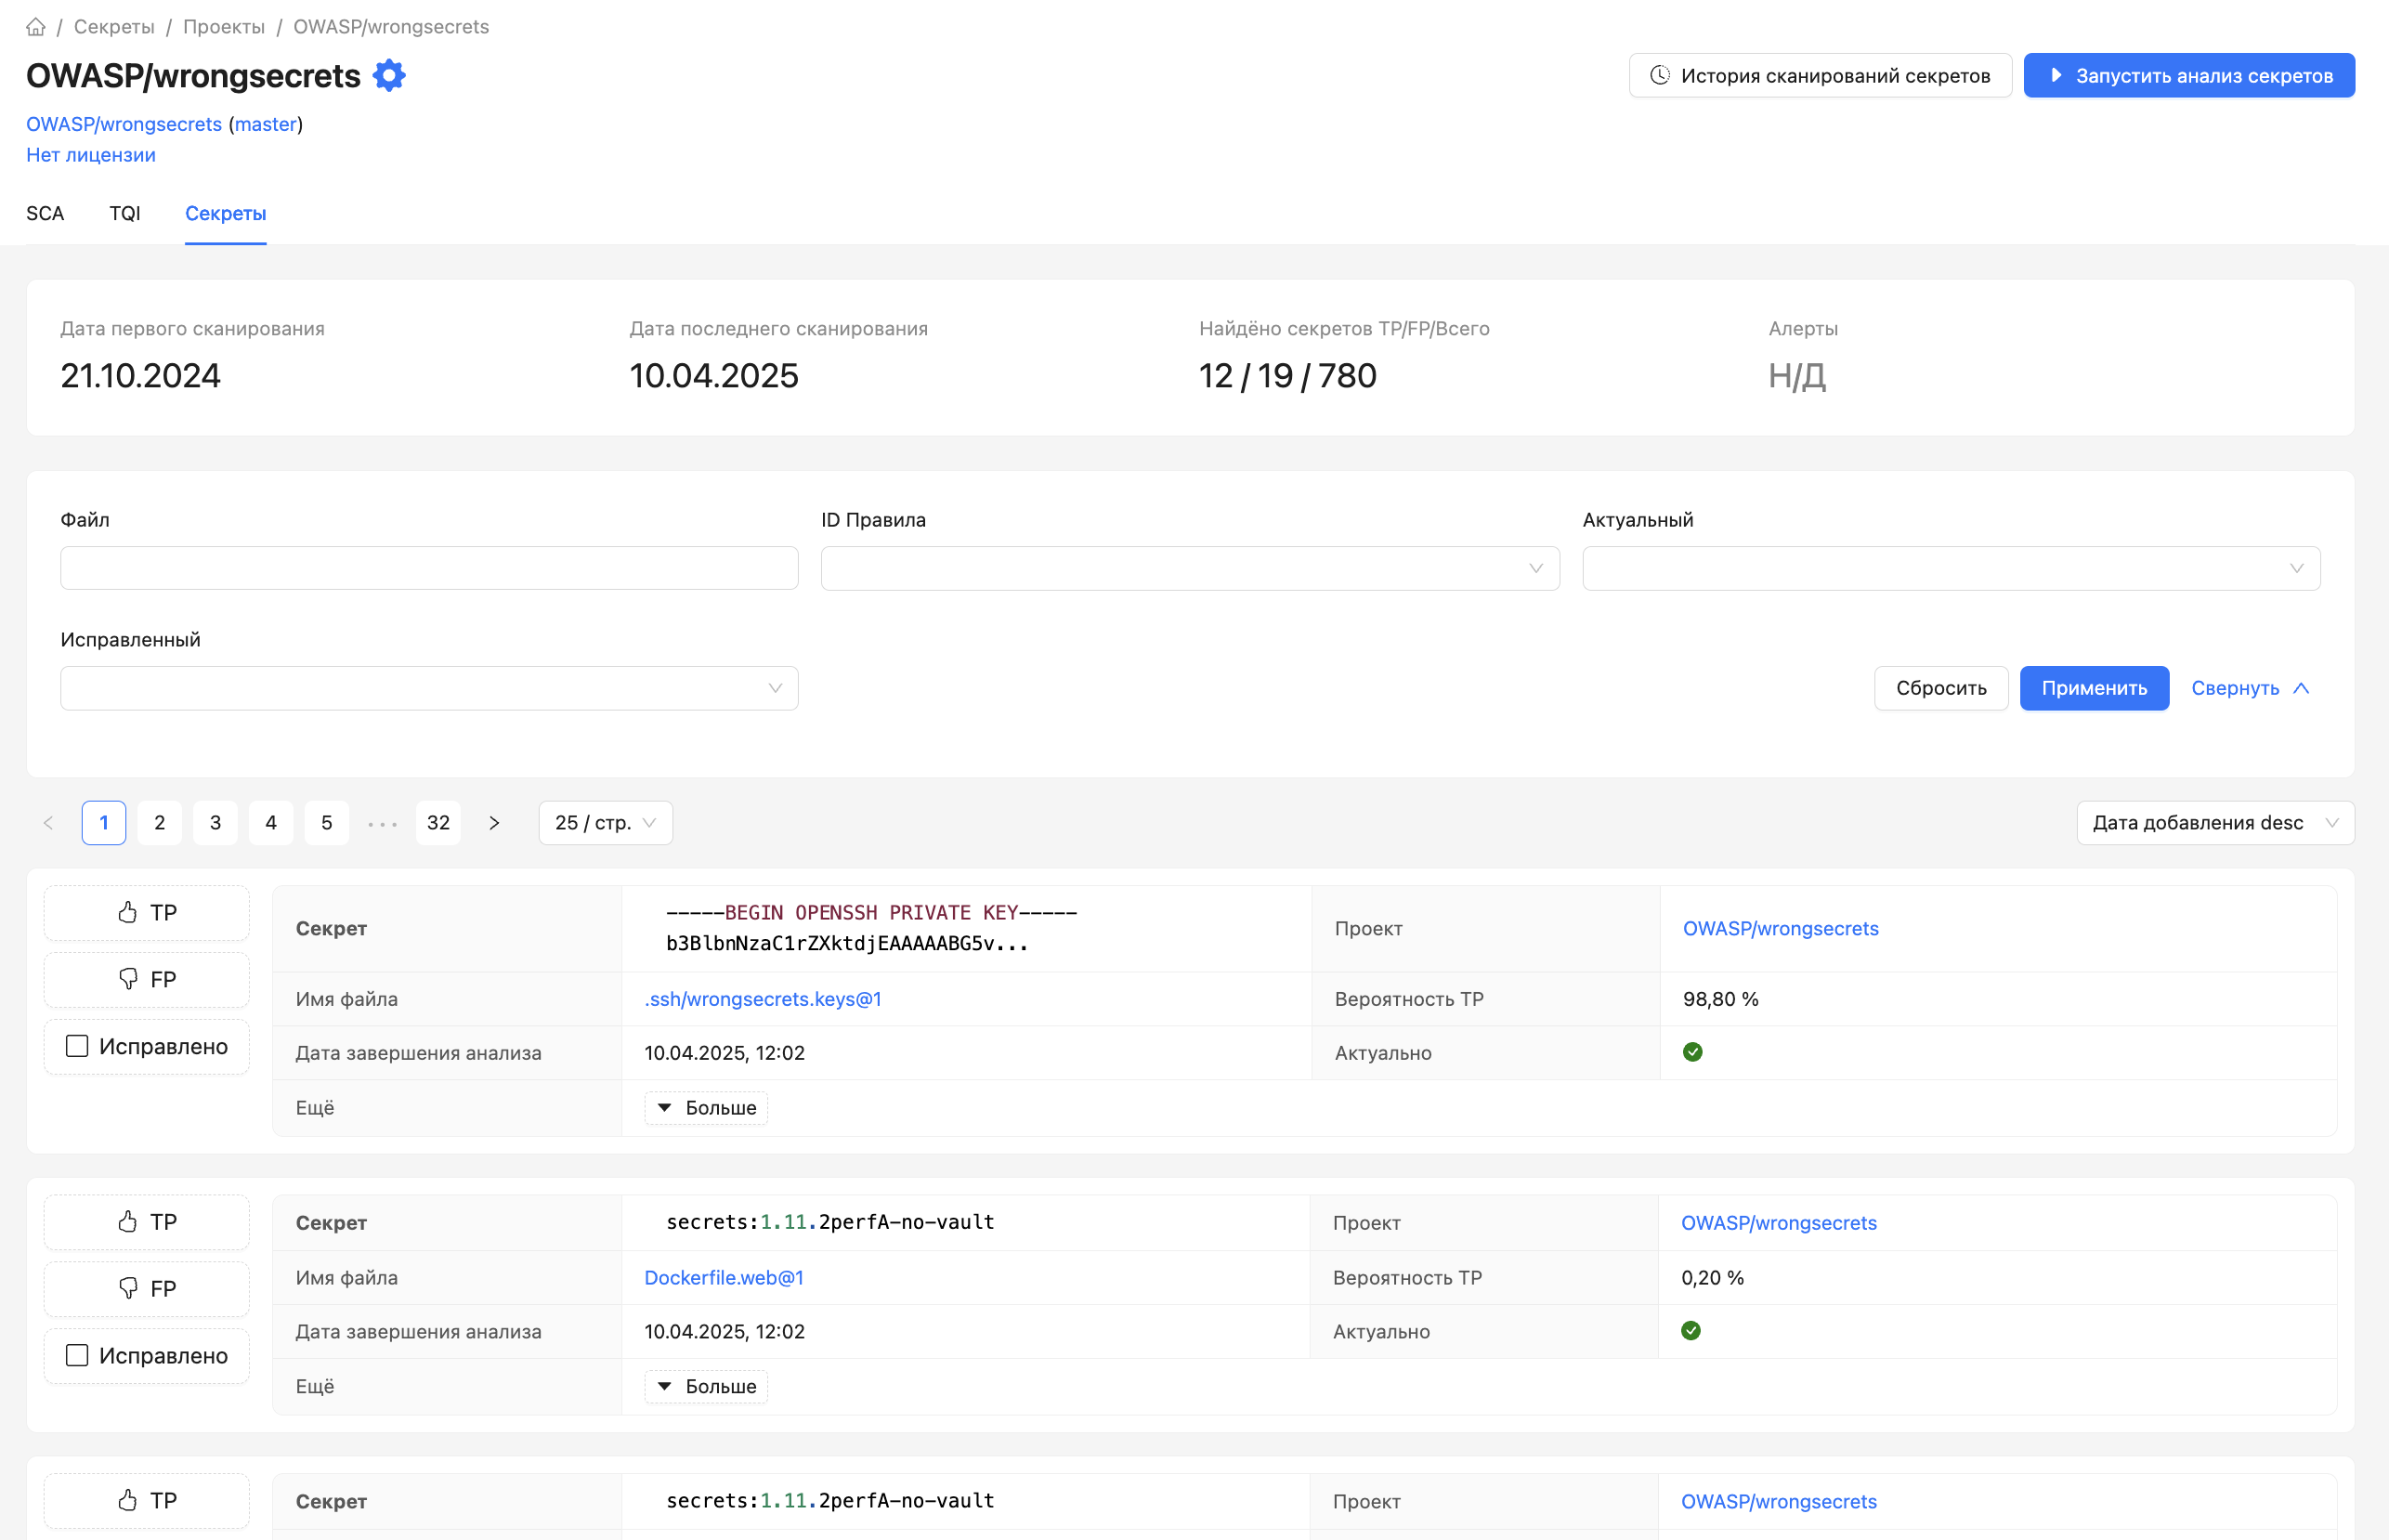The width and height of the screenshot is (2389, 1540).
Task: Expand Больше details for the Dockerfile.web@1 secret
Action: (707, 1387)
